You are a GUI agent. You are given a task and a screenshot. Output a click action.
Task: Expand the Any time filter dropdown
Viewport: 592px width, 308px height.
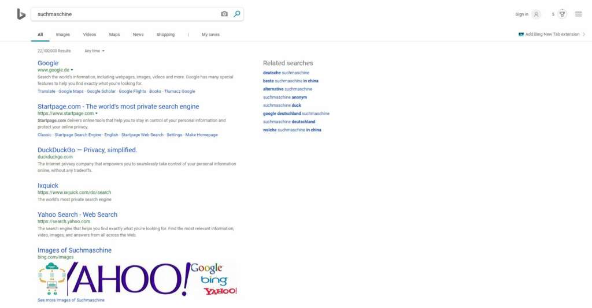coord(94,51)
